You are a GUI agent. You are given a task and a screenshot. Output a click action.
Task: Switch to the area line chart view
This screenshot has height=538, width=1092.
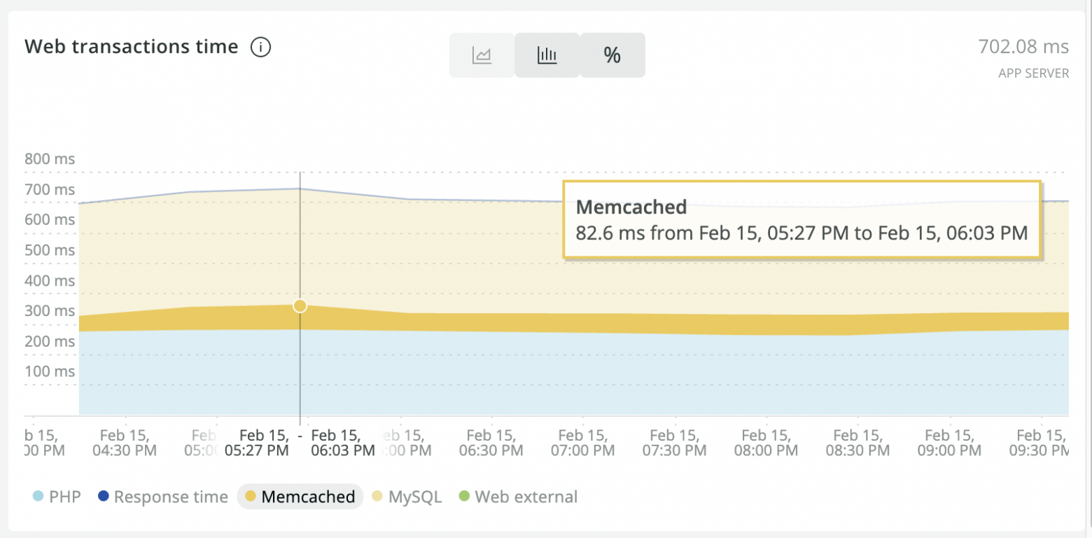coord(482,55)
